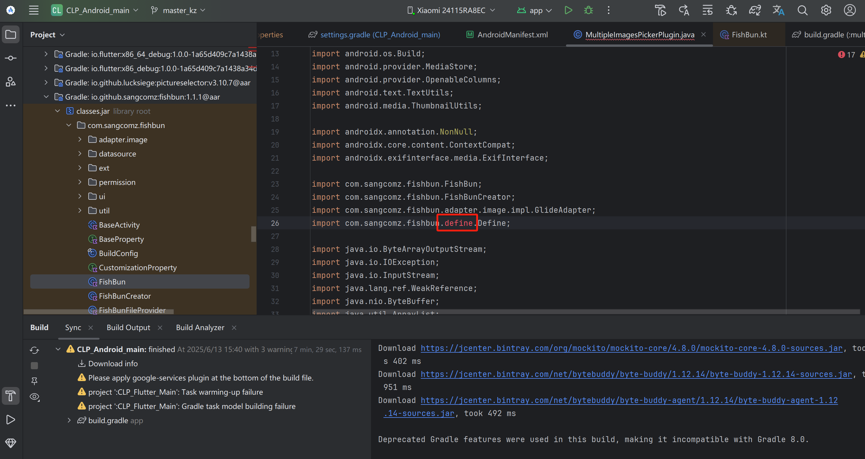Click the 17 errors indicator in editor
Image resolution: width=865 pixels, height=459 pixels.
847,55
